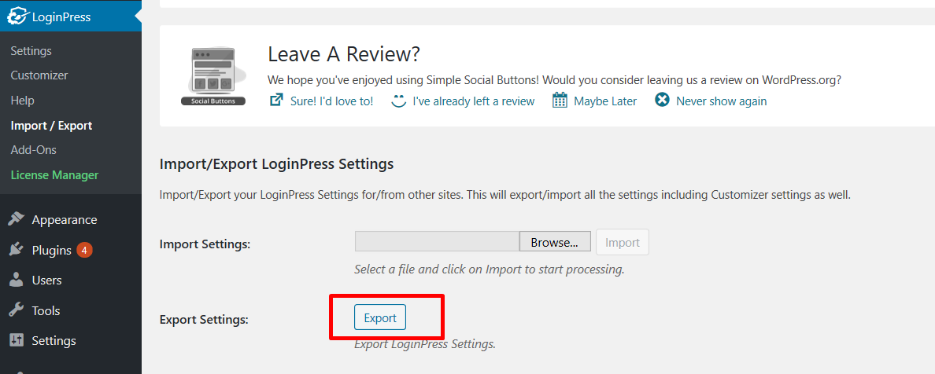Open LoginPress Settings submenu item
The width and height of the screenshot is (935, 374).
(31, 50)
